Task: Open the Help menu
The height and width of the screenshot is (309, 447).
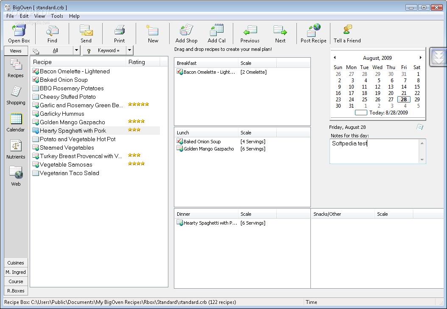Action: click(x=74, y=16)
